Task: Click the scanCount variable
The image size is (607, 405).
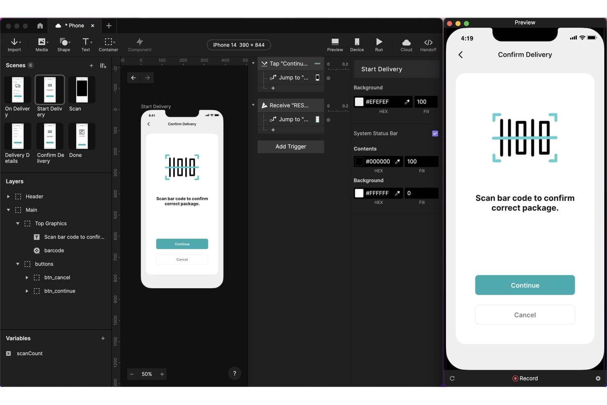Action: click(30, 354)
